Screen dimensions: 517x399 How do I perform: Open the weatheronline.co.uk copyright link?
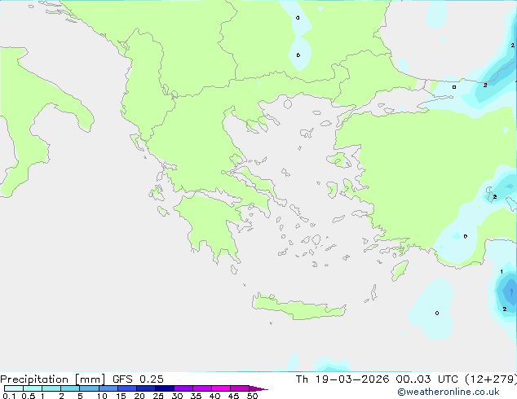pyautogui.click(x=449, y=392)
